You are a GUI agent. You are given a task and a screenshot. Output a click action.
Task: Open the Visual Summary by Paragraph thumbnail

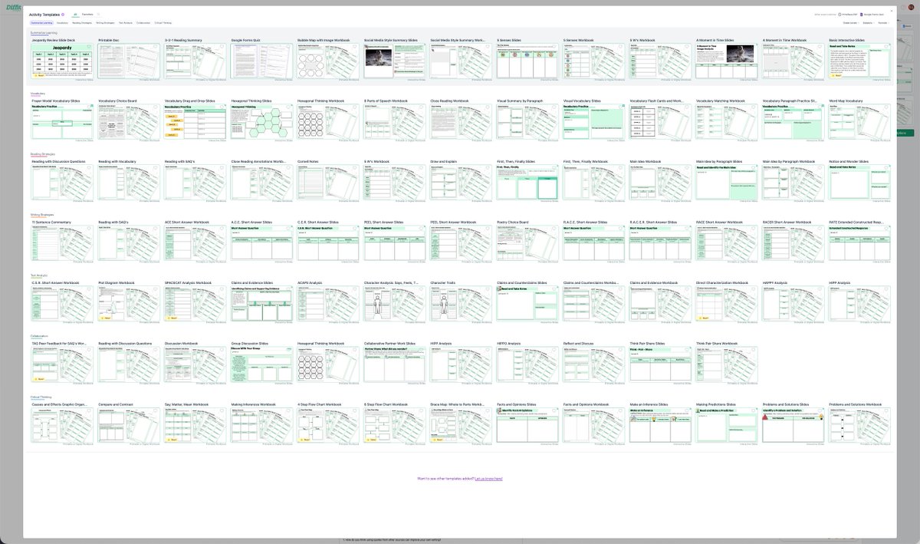pos(527,121)
